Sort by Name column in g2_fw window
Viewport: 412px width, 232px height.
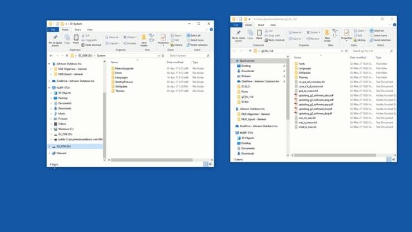(297, 57)
